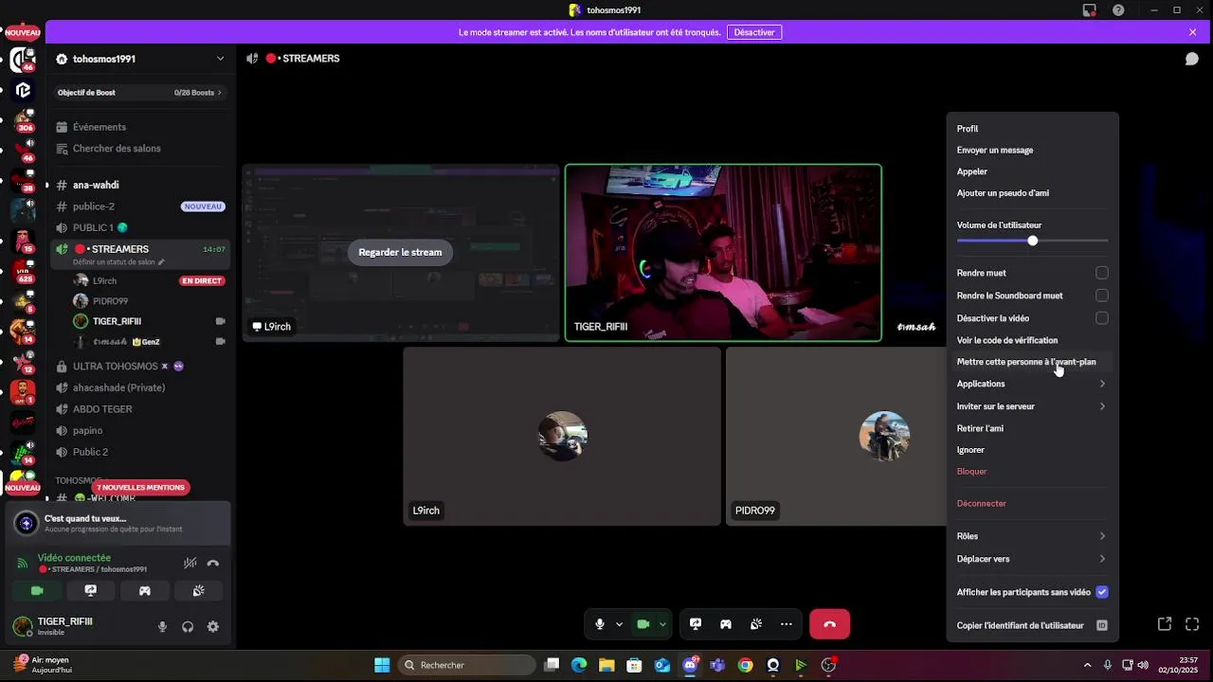Check Rendre le Soundboard muet checkbox

[1101, 296]
